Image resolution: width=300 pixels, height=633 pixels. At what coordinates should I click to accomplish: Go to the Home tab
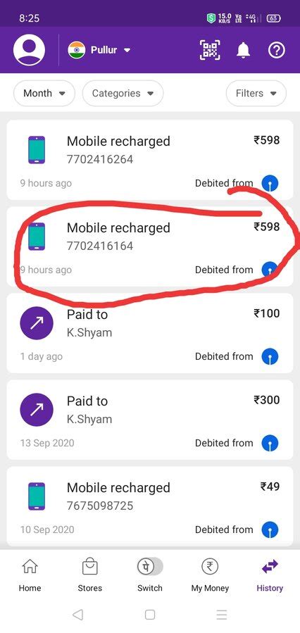[x=30, y=575]
